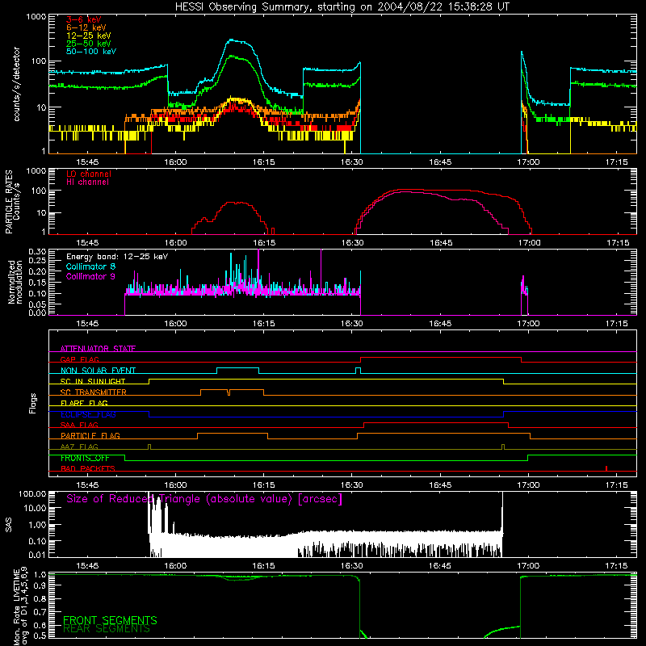Image resolution: width=646 pixels, height=646 pixels.
Task: Click the HESSI Observing Summary plot title
Action: 342,6
